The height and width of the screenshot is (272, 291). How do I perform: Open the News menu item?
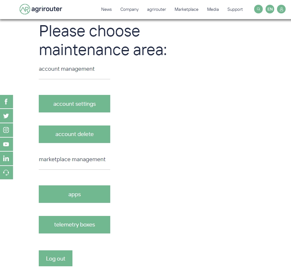(106, 9)
